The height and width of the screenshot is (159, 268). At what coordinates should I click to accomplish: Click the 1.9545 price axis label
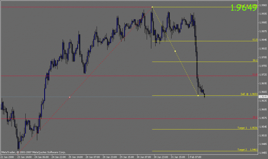pyautogui.click(x=263, y=127)
